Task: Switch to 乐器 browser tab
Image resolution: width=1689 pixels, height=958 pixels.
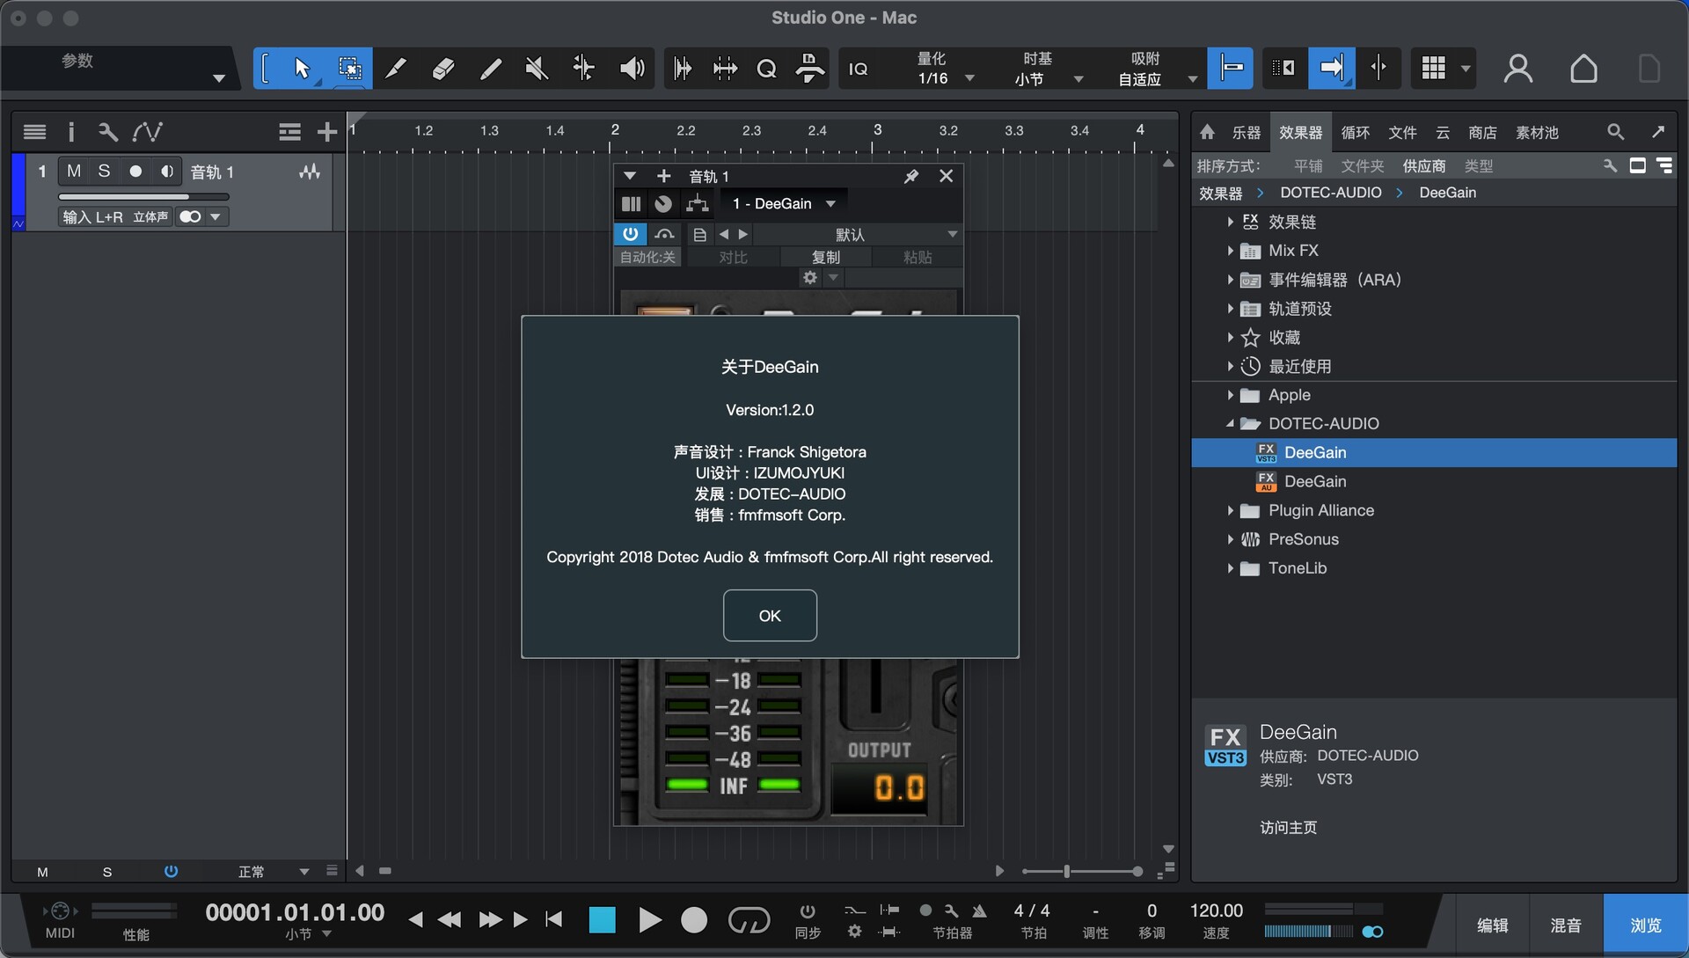Action: [1246, 133]
